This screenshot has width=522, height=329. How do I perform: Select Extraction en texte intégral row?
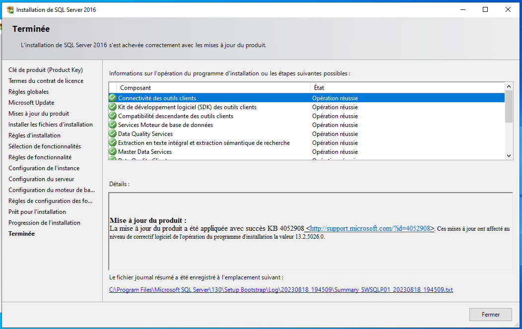307,143
